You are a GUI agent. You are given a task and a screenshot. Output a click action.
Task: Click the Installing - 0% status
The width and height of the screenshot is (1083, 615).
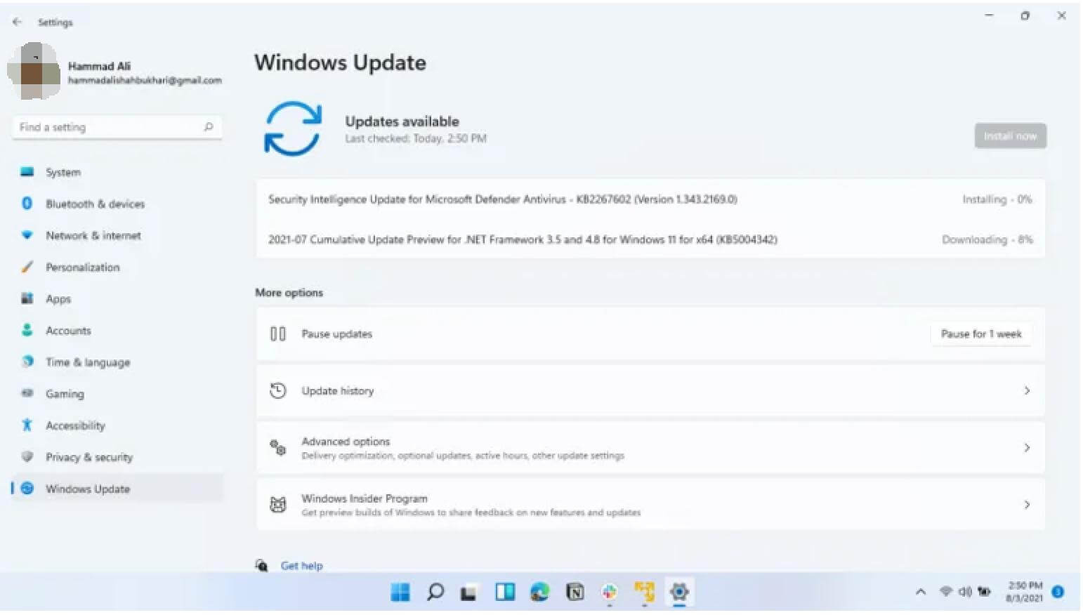tap(997, 199)
